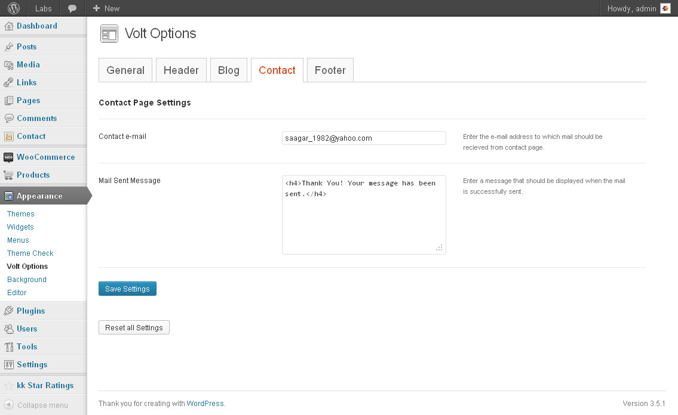Follow the WordPress link in footer
The height and width of the screenshot is (415, 678).
tap(205, 404)
